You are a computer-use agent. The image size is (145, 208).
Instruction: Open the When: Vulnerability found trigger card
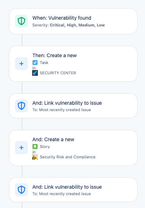[73, 21]
